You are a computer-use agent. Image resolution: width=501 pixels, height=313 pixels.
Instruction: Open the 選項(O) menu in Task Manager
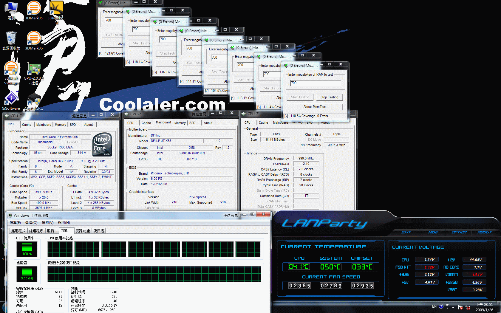[31, 223]
